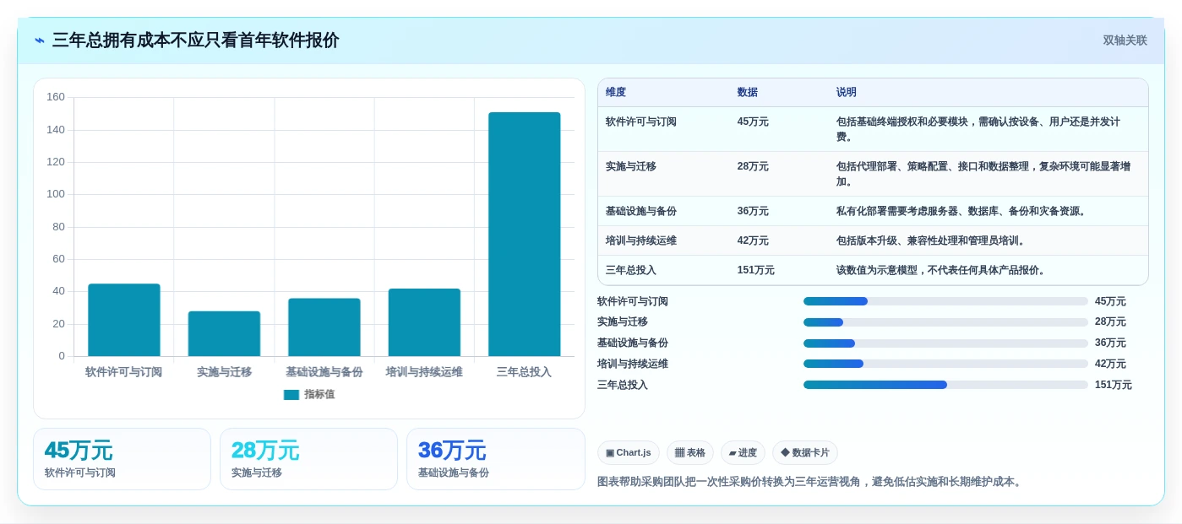Viewport: 1182px width, 524px height.
Task: Click the description starting 包括基础终端授权
Action: click(x=978, y=129)
